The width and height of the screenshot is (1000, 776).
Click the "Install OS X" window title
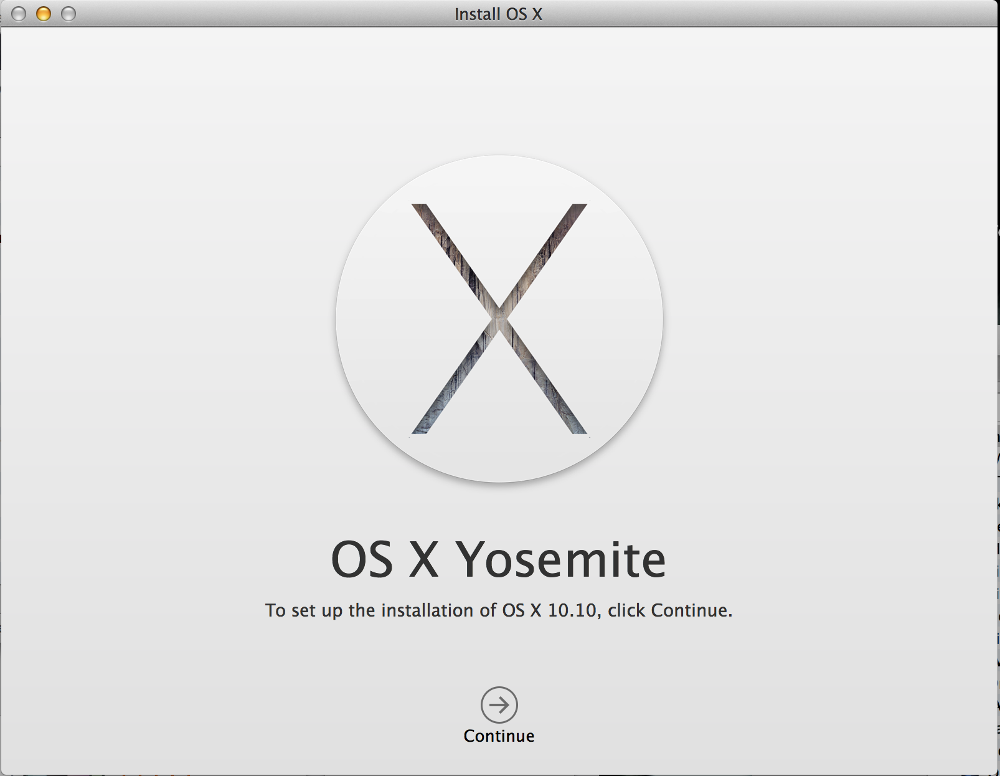498,14
